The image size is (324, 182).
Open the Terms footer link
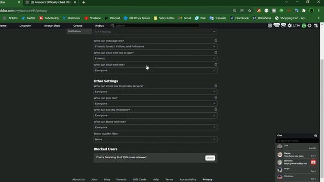click(169, 179)
